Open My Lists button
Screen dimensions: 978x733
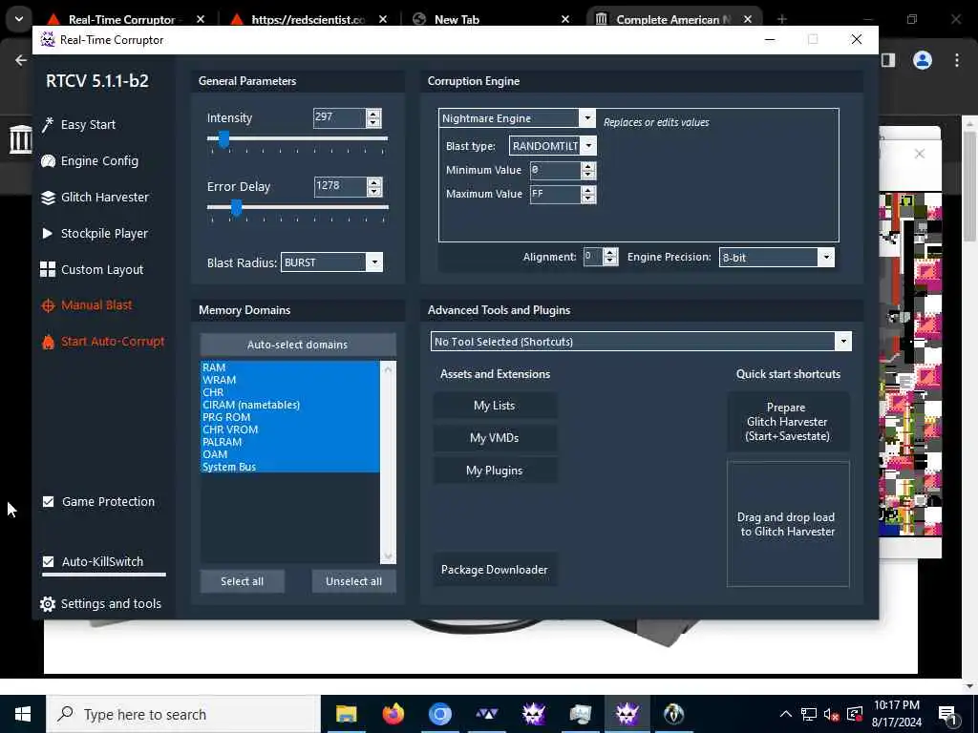(x=495, y=406)
